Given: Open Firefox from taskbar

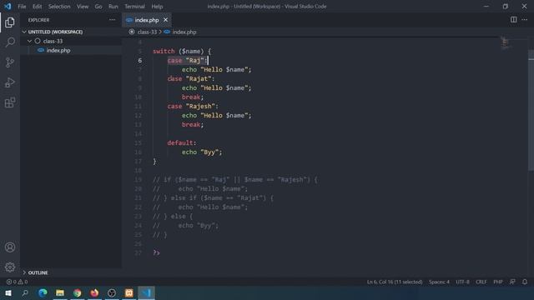Looking at the screenshot, I should coord(94,292).
